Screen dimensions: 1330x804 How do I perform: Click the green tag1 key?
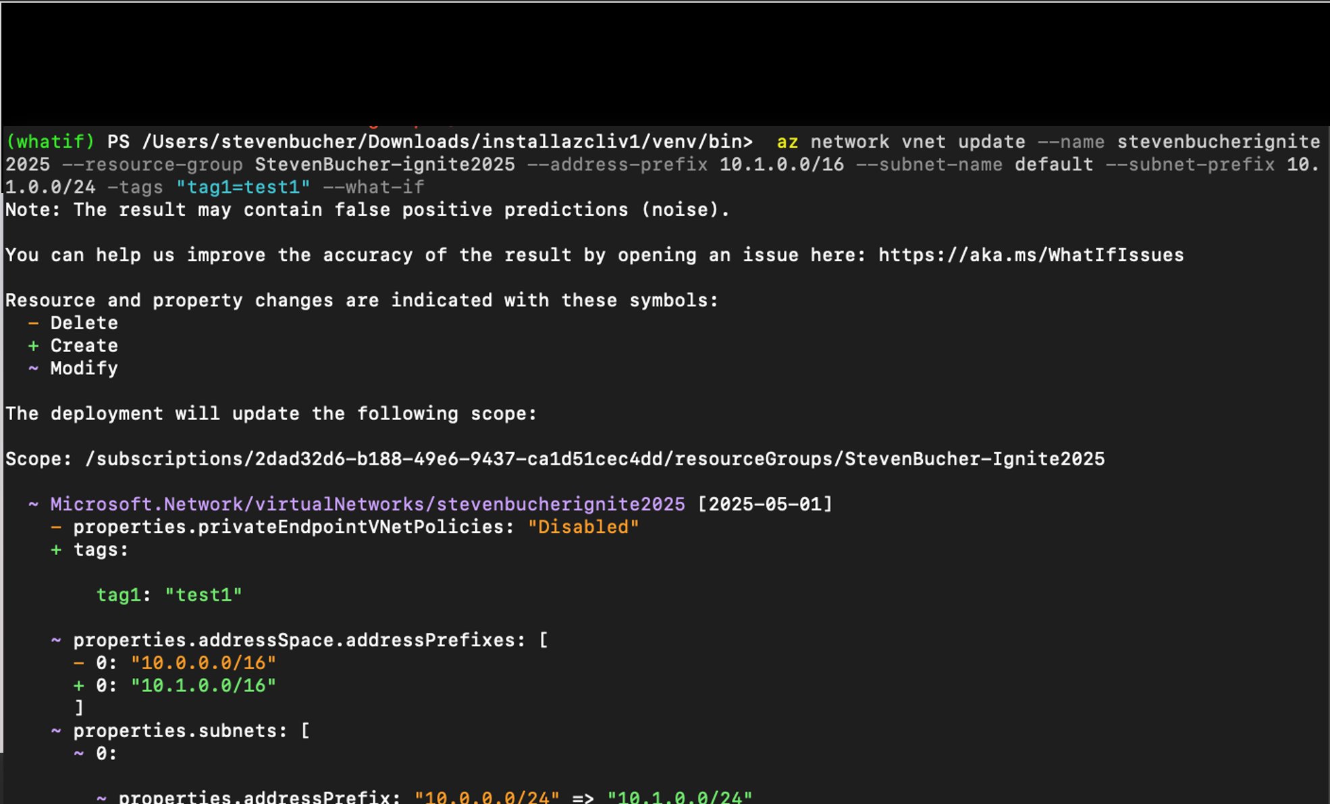point(118,595)
